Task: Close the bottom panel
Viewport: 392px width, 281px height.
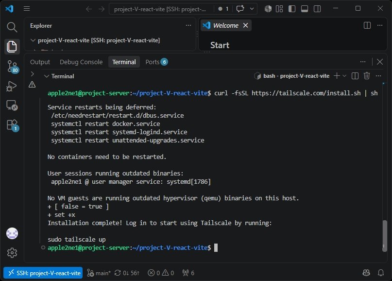Action: click(380, 62)
